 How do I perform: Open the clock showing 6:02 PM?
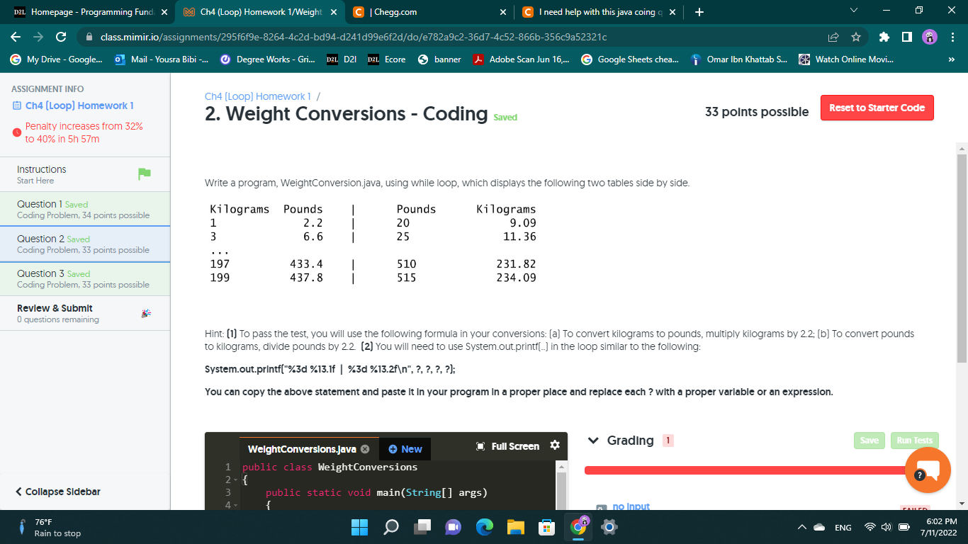[938, 527]
